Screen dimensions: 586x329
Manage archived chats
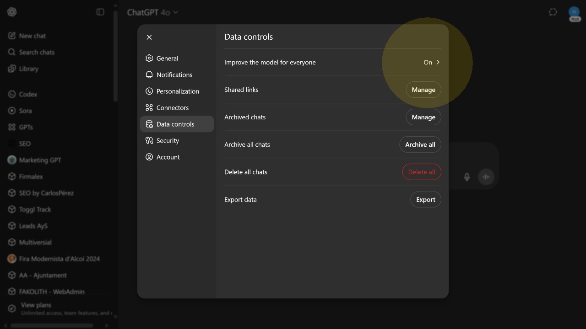point(423,117)
